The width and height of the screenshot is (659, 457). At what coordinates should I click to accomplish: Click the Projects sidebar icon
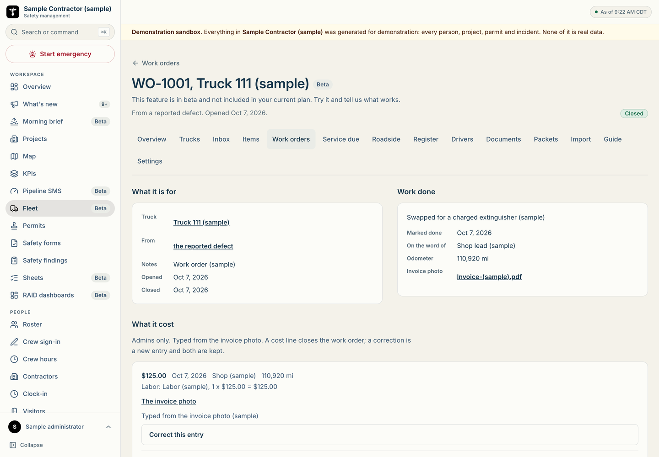tap(14, 139)
